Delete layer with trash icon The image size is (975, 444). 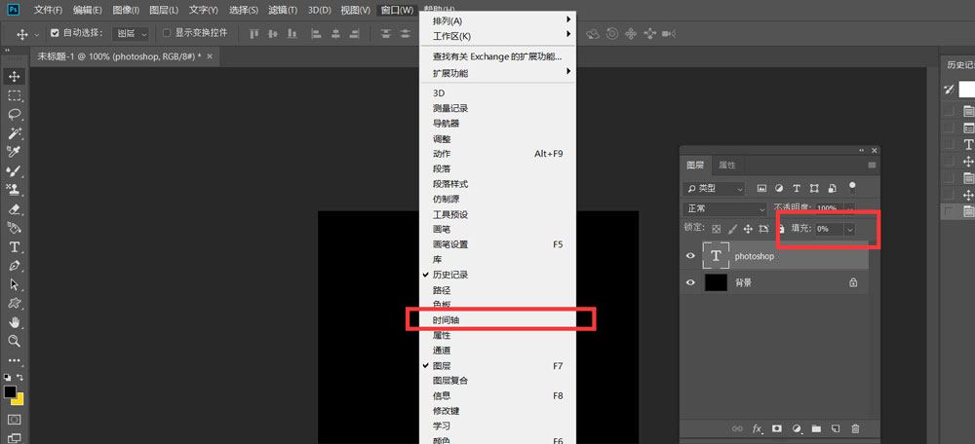[856, 428]
